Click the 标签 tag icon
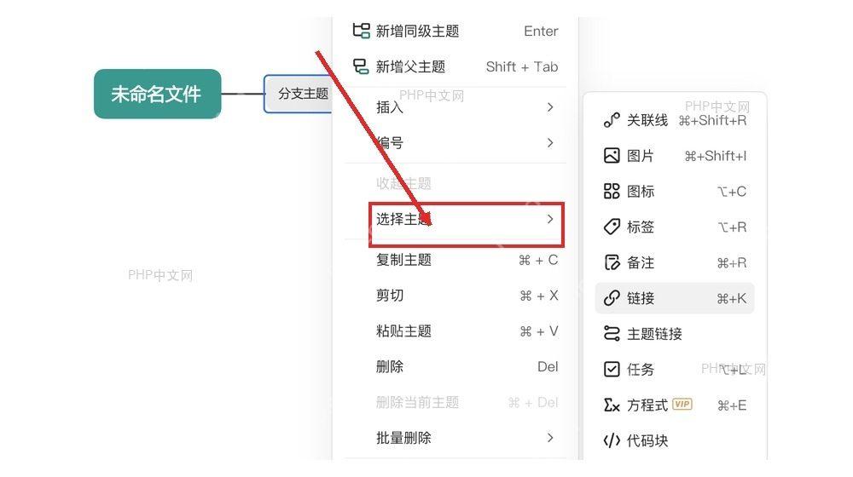 pos(612,227)
